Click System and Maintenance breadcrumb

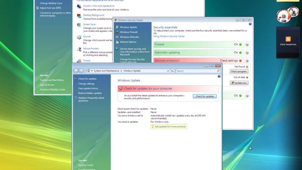106,71
